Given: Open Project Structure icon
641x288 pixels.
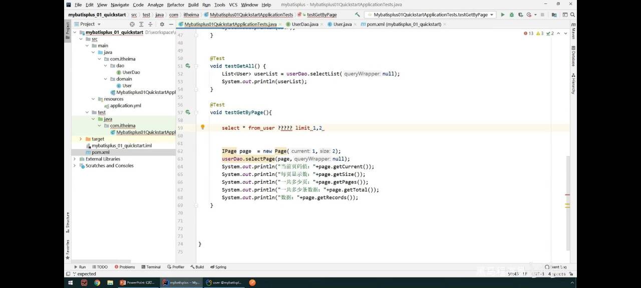Looking at the screenshot, I should click(554, 15).
